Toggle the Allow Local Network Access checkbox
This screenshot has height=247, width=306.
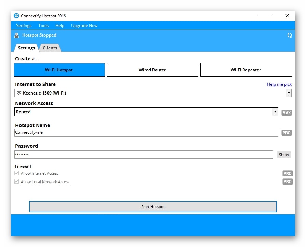17,182
